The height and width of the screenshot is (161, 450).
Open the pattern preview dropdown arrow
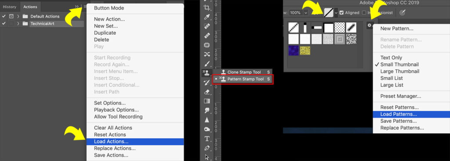pos(336,13)
